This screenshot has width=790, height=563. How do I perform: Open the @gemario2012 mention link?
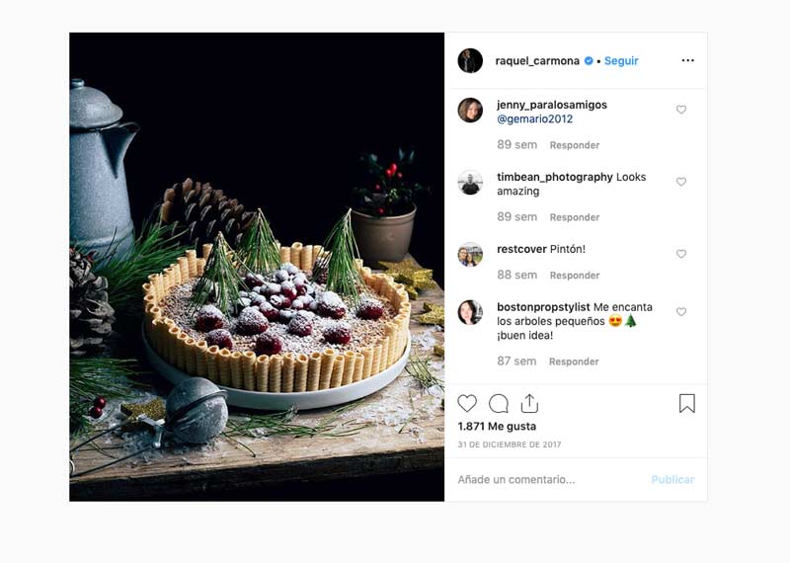(x=534, y=119)
